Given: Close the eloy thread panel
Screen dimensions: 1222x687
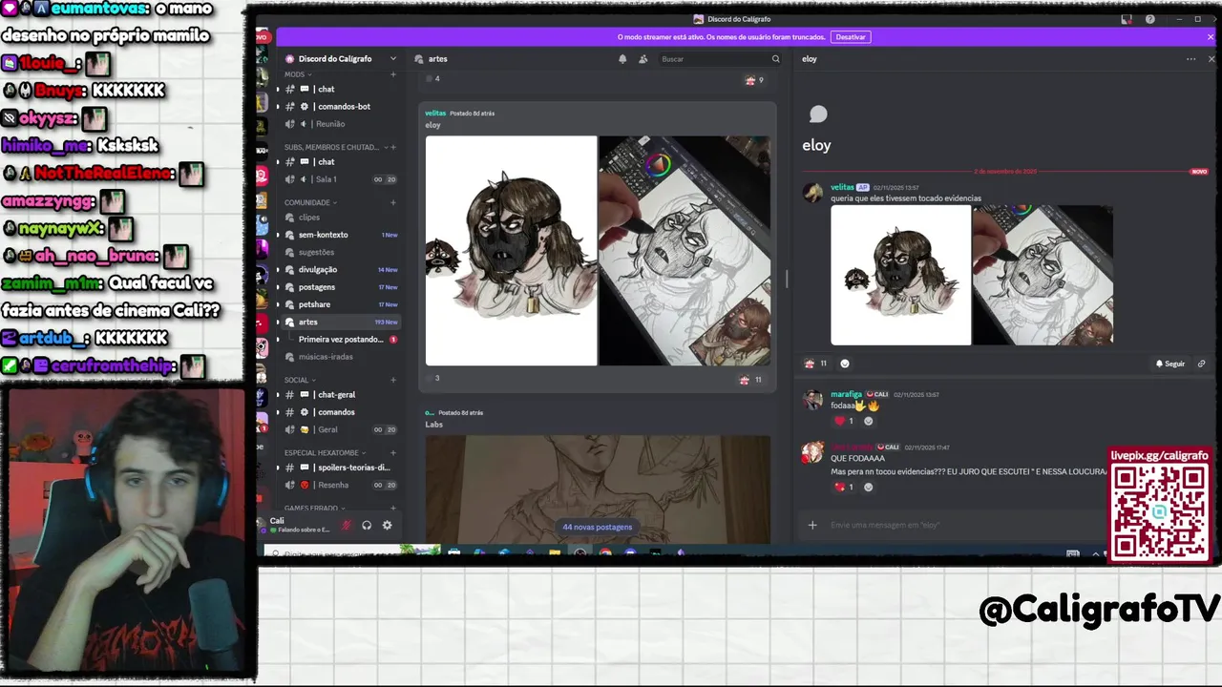Looking at the screenshot, I should (1211, 59).
